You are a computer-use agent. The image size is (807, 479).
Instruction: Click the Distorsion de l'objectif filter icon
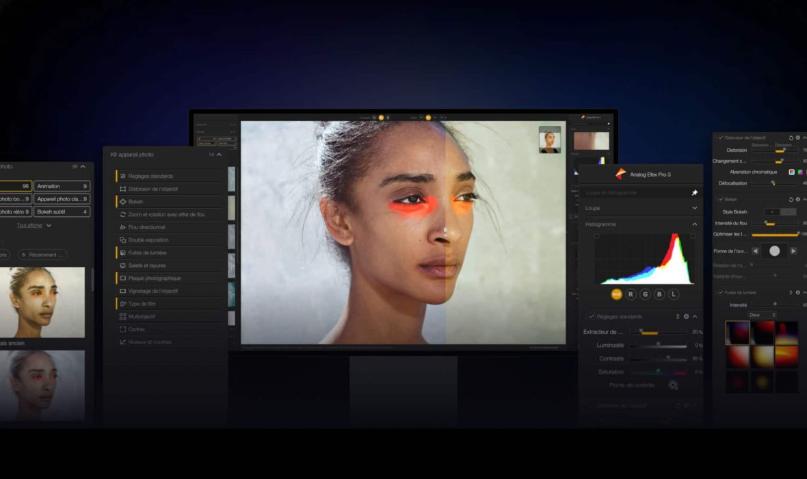tap(122, 189)
